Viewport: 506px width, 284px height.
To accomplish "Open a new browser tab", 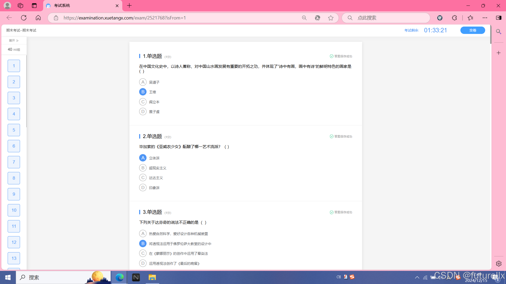I will (x=129, y=6).
